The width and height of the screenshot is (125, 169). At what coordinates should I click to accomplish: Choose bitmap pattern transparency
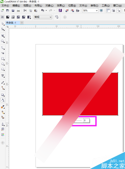(x=23, y=17)
